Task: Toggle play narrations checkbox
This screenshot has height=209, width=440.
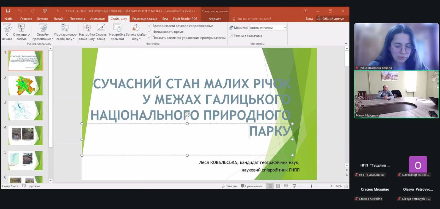Action: (150, 26)
